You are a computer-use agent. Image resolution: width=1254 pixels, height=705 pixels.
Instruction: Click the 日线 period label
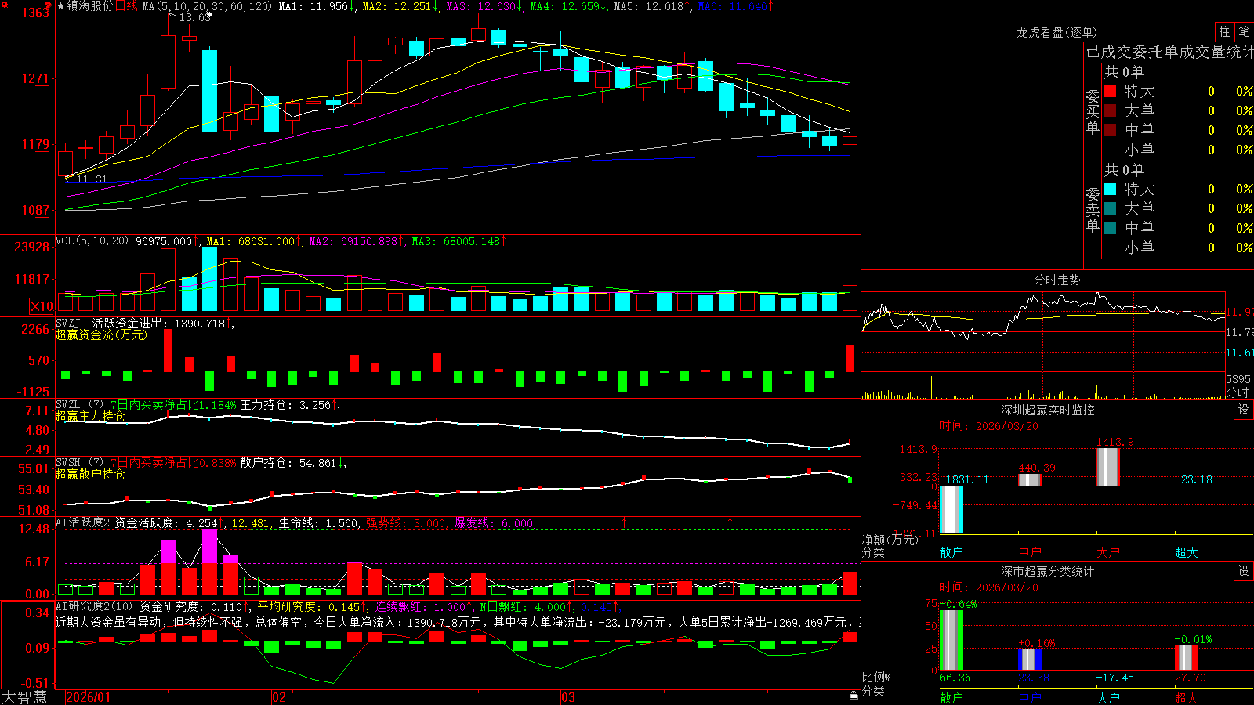[127, 6]
